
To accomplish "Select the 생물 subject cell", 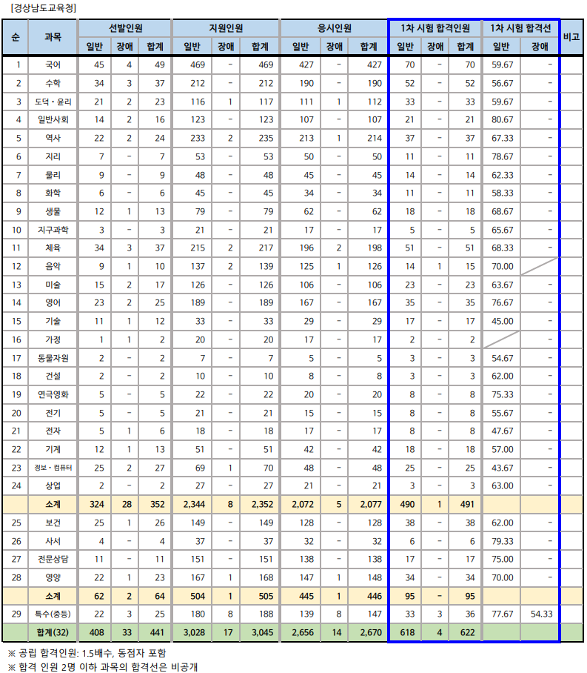I will coord(53,211).
